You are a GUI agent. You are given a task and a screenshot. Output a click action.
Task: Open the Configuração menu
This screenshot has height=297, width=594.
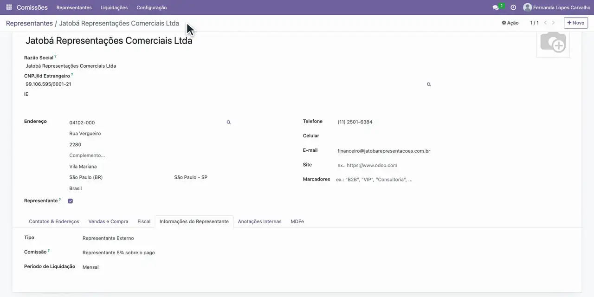(152, 7)
